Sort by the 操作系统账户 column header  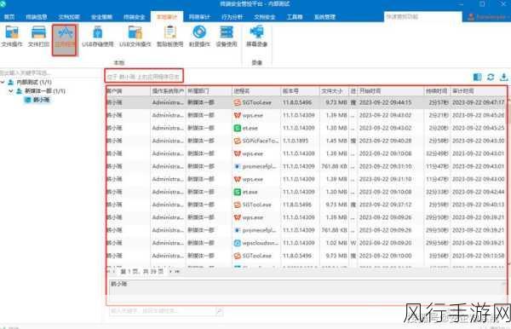coord(168,91)
